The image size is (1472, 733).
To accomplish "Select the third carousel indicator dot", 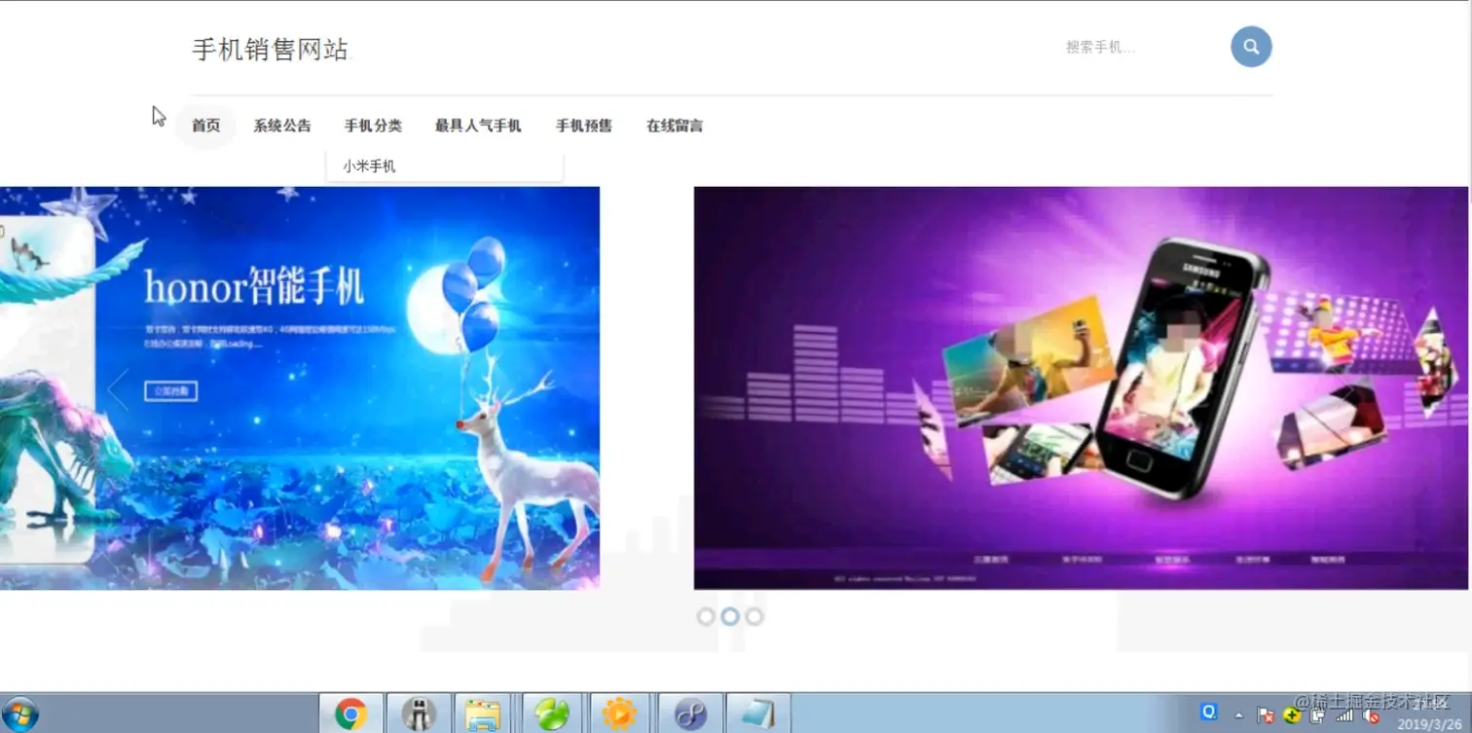I will (x=754, y=616).
